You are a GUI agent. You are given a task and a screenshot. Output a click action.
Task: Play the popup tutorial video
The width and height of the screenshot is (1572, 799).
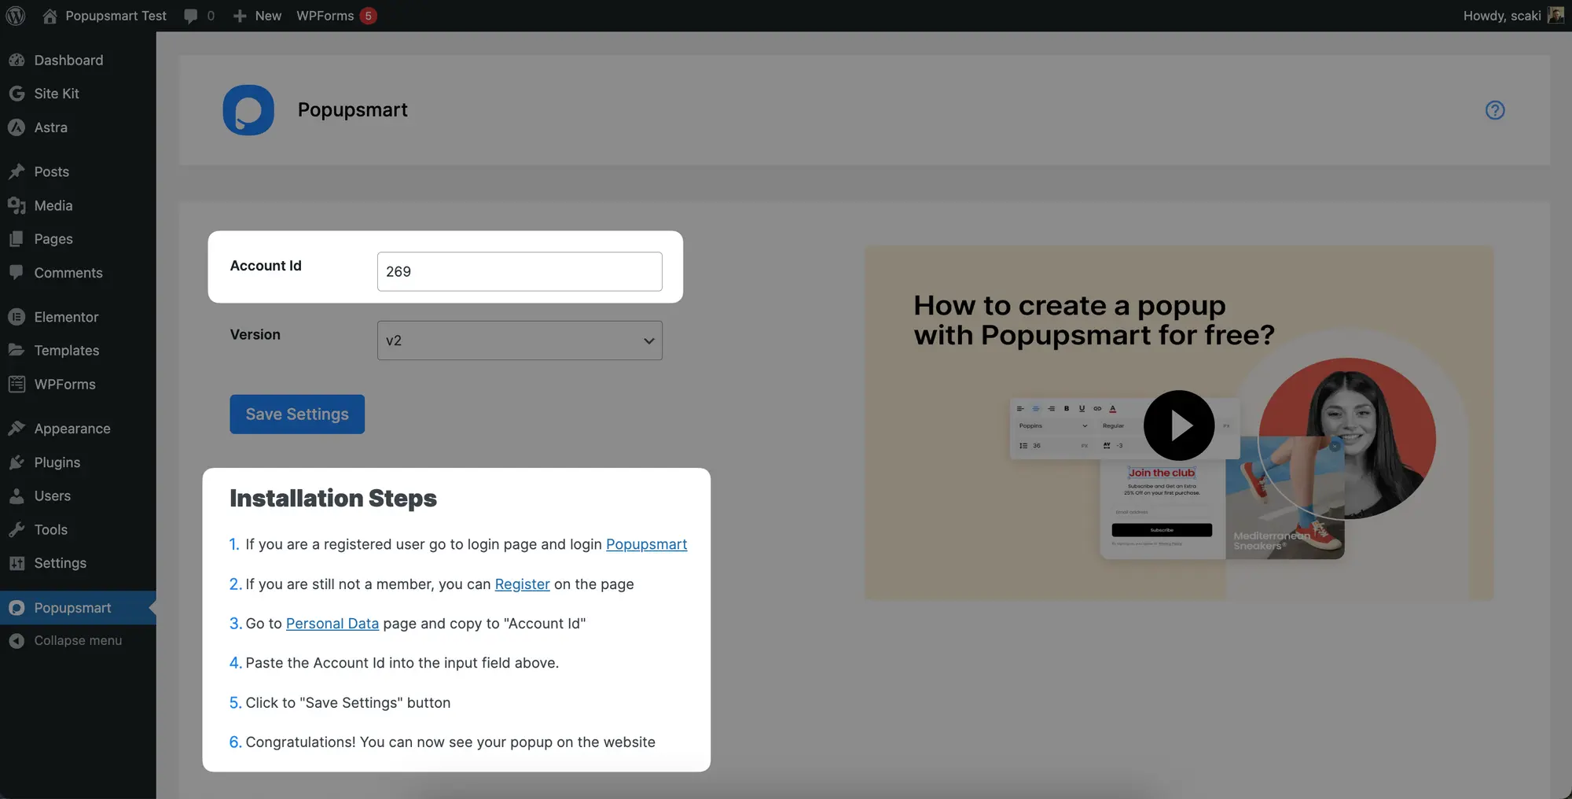1179,425
